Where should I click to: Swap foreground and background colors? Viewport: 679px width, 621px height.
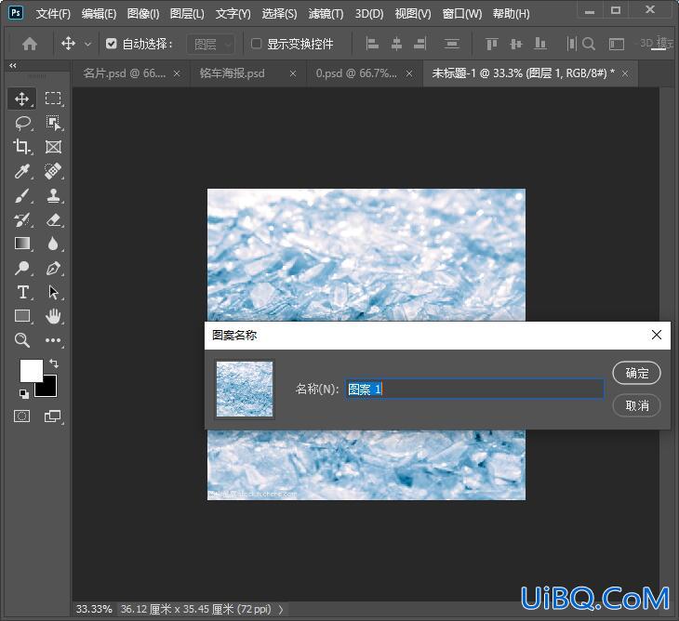pos(53,363)
